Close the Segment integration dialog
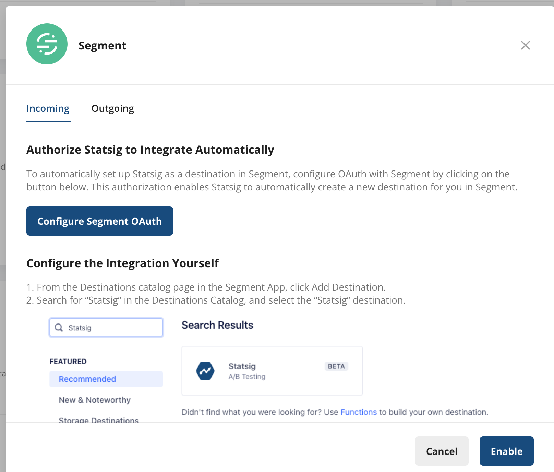 tap(525, 45)
